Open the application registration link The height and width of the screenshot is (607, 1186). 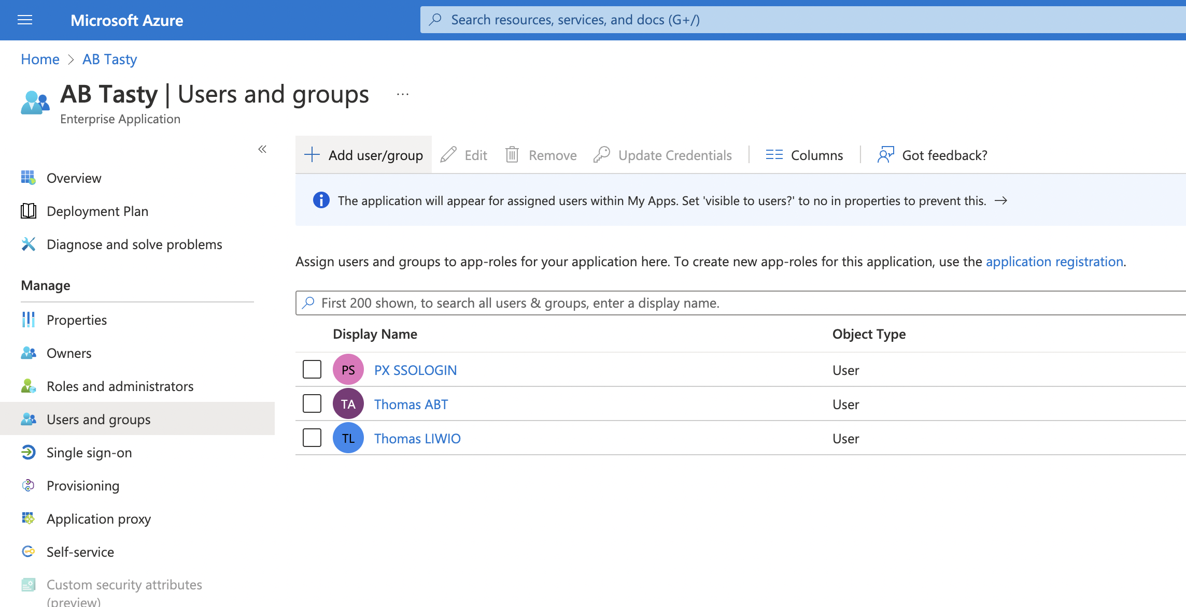pyautogui.click(x=1054, y=261)
